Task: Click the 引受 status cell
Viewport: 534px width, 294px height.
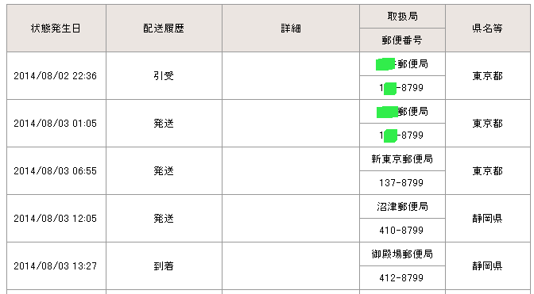Action: coord(164,76)
